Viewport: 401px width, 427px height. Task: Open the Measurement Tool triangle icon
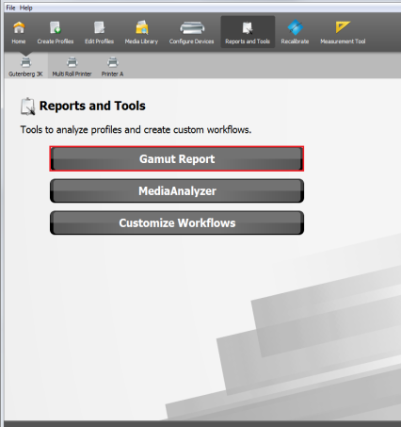(343, 27)
